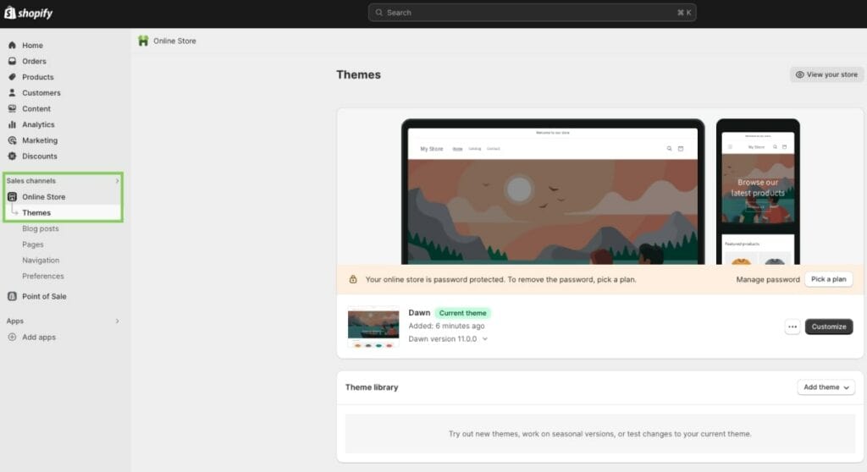Go to Navigation in Online Store menu

click(x=41, y=261)
